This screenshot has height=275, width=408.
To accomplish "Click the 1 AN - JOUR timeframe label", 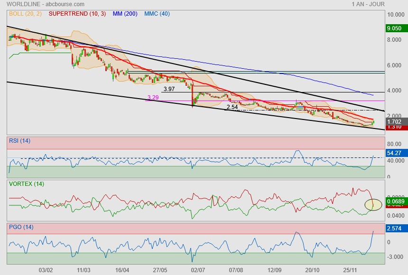I will click(x=368, y=4).
